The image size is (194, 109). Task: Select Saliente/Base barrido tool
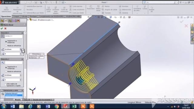click(x=33, y=6)
